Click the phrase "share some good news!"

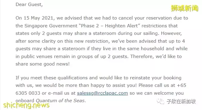[x=42, y=64]
